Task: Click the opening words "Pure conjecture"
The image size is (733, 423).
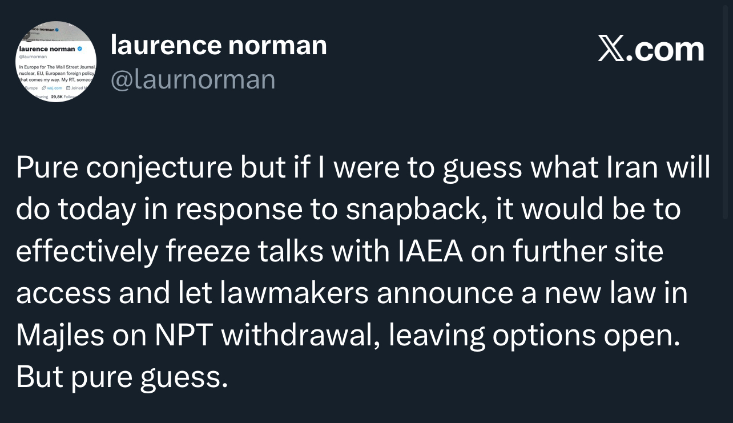Action: [x=119, y=167]
